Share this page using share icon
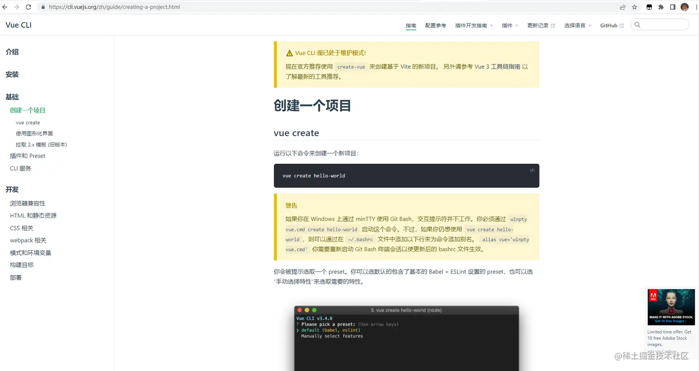 pyautogui.click(x=623, y=7)
